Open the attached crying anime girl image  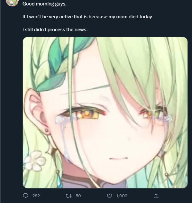(105, 113)
